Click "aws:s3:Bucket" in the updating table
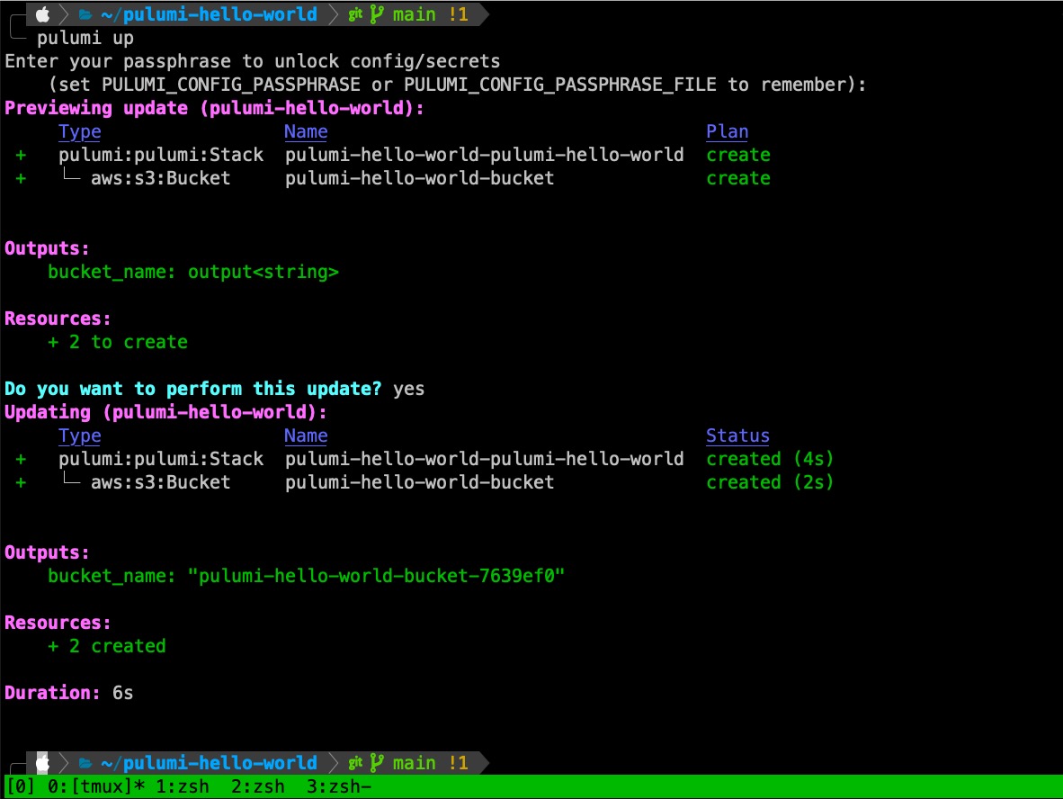 pyautogui.click(x=161, y=482)
